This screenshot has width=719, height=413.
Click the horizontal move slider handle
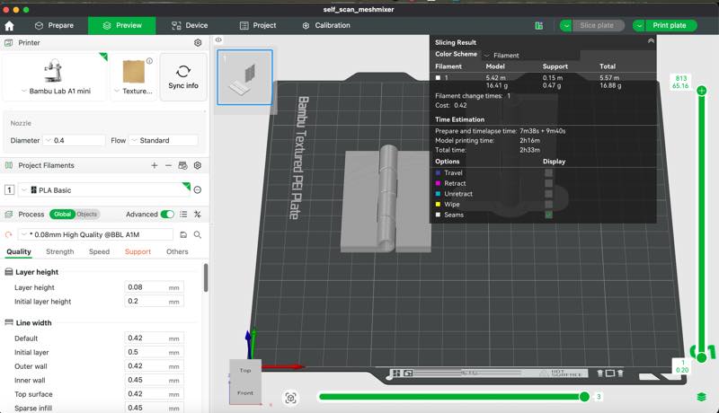click(584, 397)
